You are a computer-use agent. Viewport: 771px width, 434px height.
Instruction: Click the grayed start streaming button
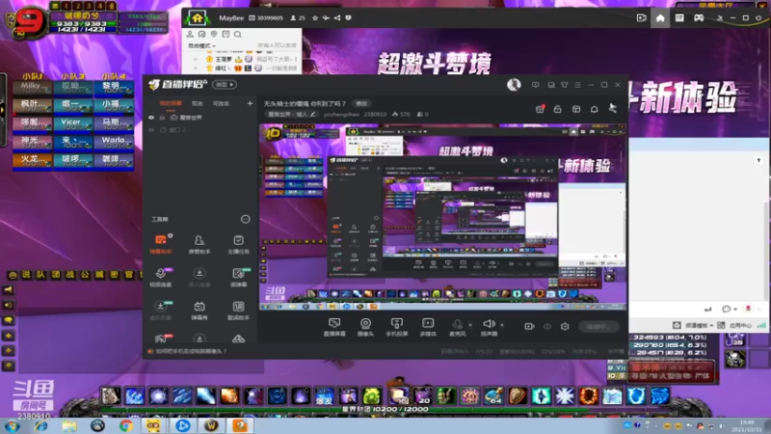tap(598, 326)
